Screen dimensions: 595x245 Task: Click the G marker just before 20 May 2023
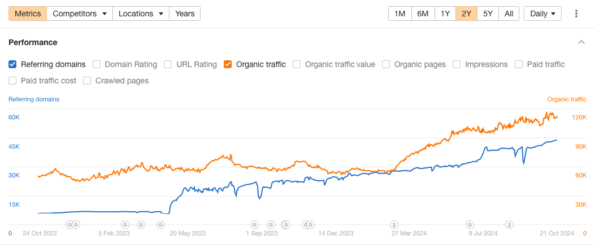pyautogui.click(x=160, y=224)
